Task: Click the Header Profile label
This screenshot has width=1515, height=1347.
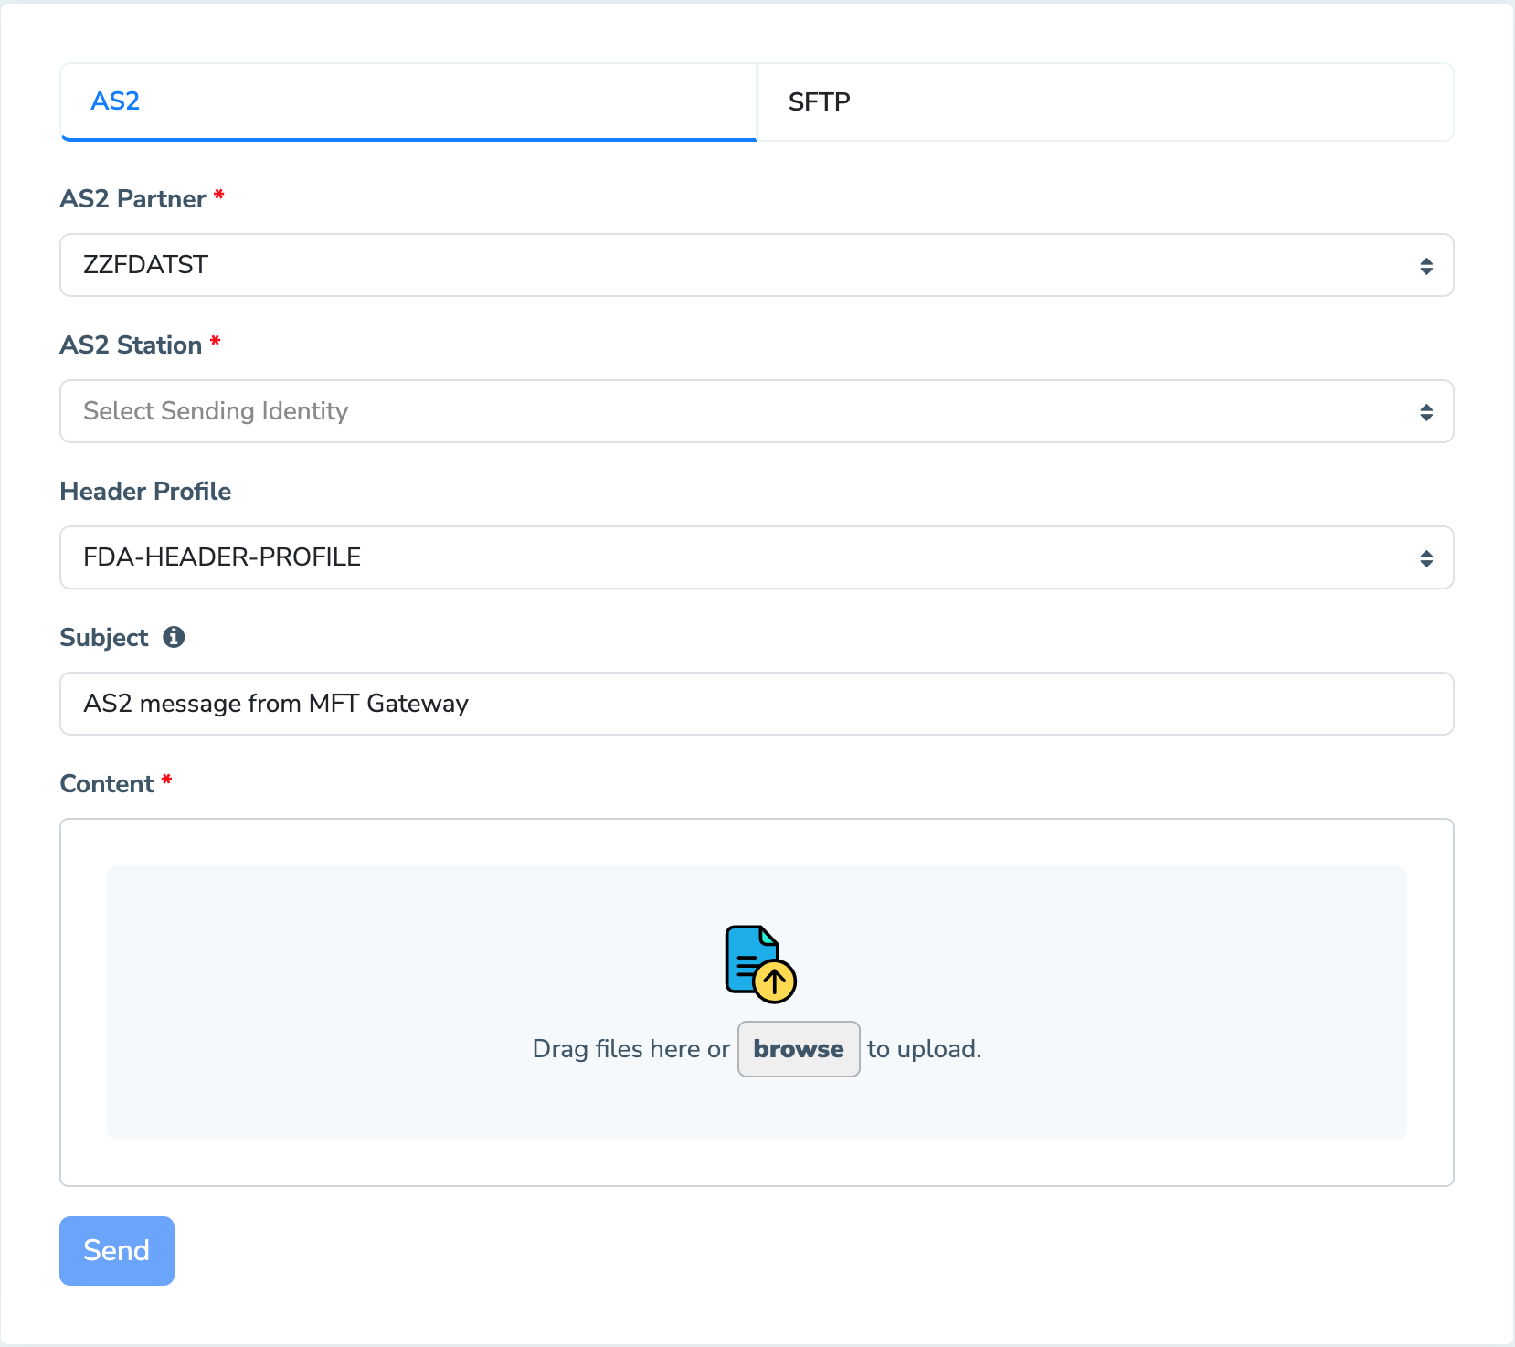Action: click(x=145, y=491)
